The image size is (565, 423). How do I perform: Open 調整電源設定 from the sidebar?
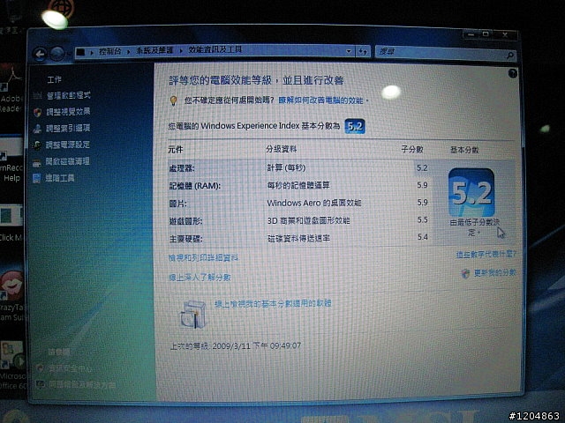(67, 145)
